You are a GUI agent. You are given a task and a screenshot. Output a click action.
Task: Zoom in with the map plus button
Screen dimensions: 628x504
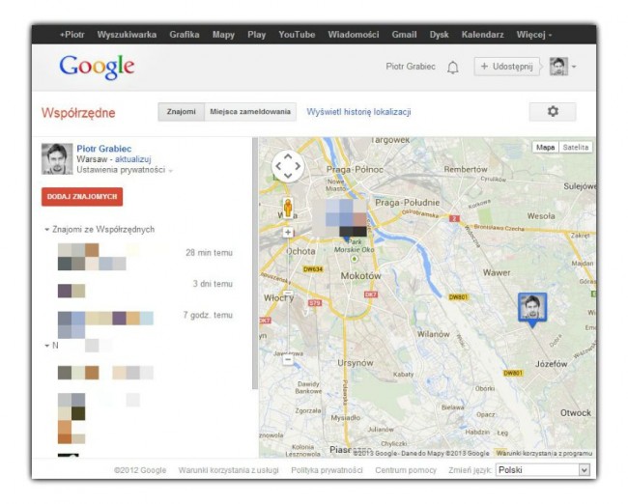[x=288, y=232]
